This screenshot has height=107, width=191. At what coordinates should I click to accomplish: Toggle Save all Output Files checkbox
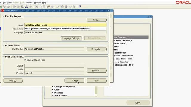(x=25, y=60)
